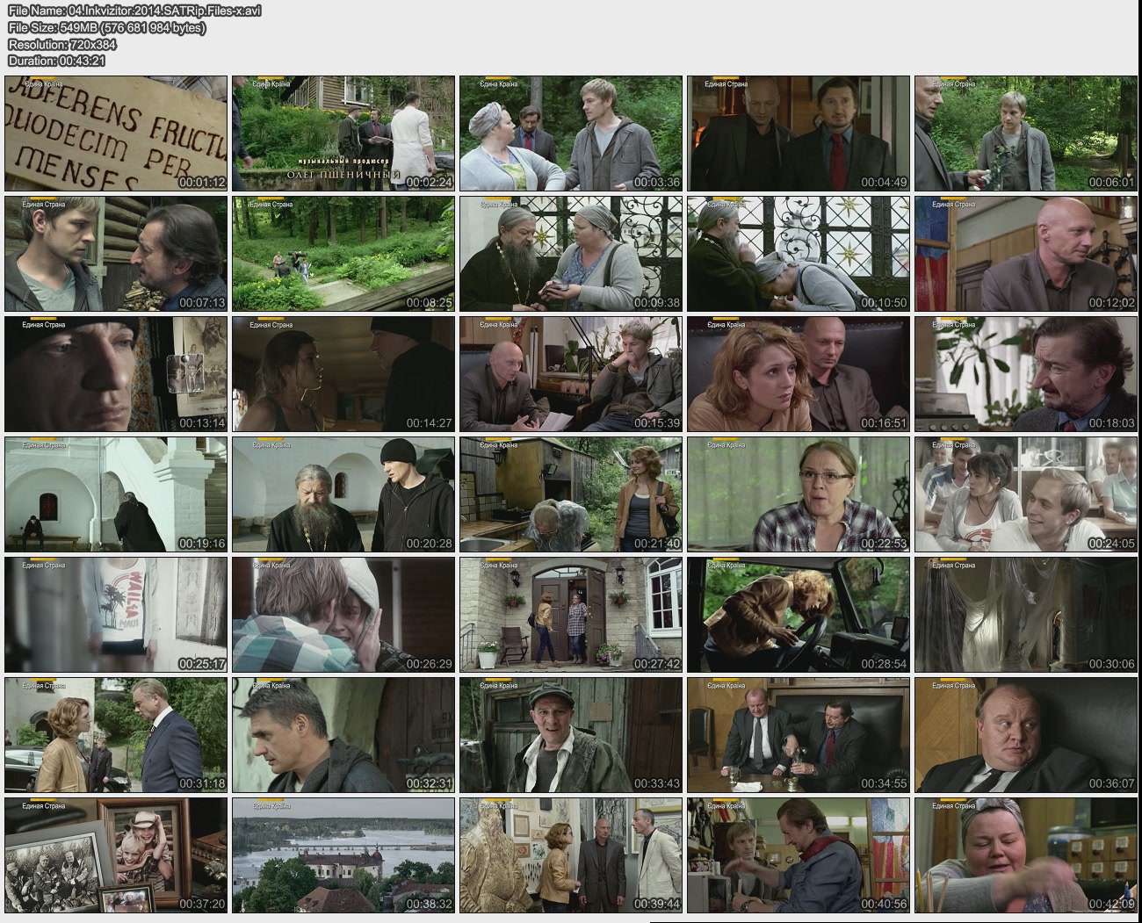Open the aerial town view at 00:38:32
This screenshot has height=923, width=1142.
[x=343, y=855]
